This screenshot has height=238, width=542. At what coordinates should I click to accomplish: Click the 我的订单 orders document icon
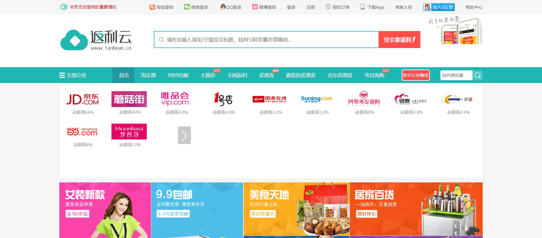tap(328, 7)
